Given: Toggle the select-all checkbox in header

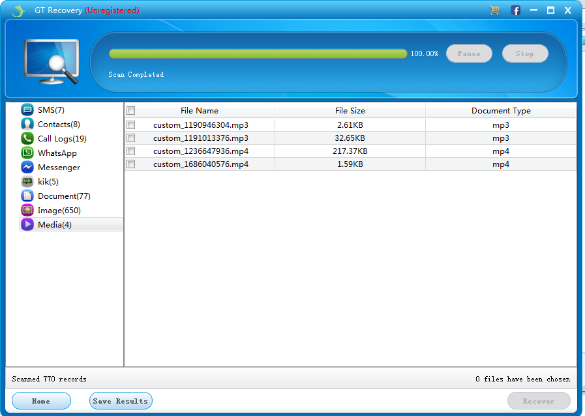Looking at the screenshot, I should [x=131, y=110].
